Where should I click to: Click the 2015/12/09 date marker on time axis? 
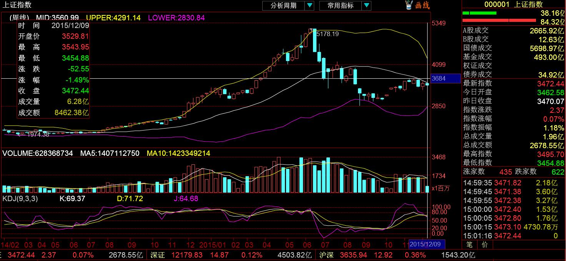pos(427,244)
